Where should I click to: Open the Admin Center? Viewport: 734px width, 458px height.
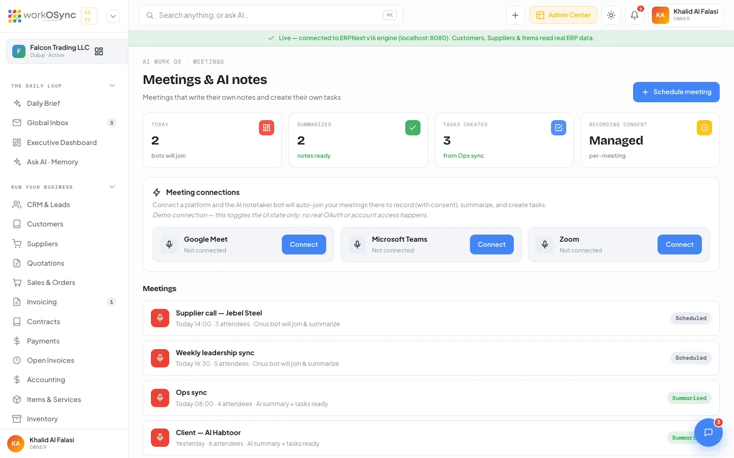click(563, 15)
